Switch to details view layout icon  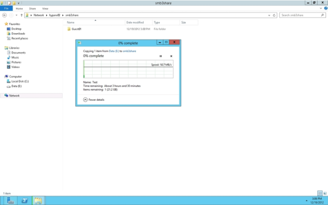(320, 193)
